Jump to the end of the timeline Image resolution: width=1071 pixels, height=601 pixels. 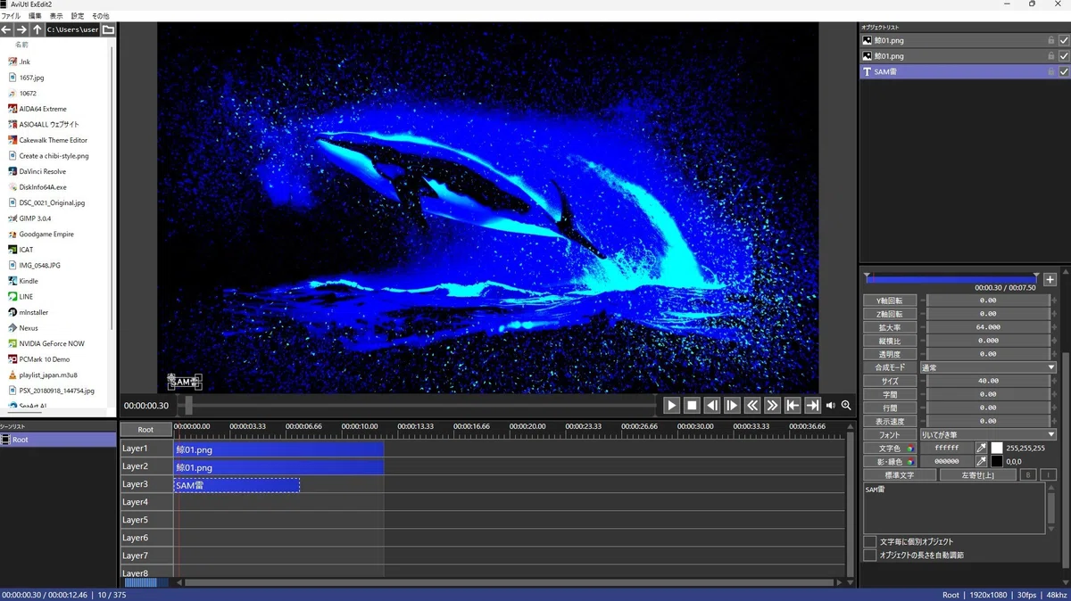coord(812,406)
